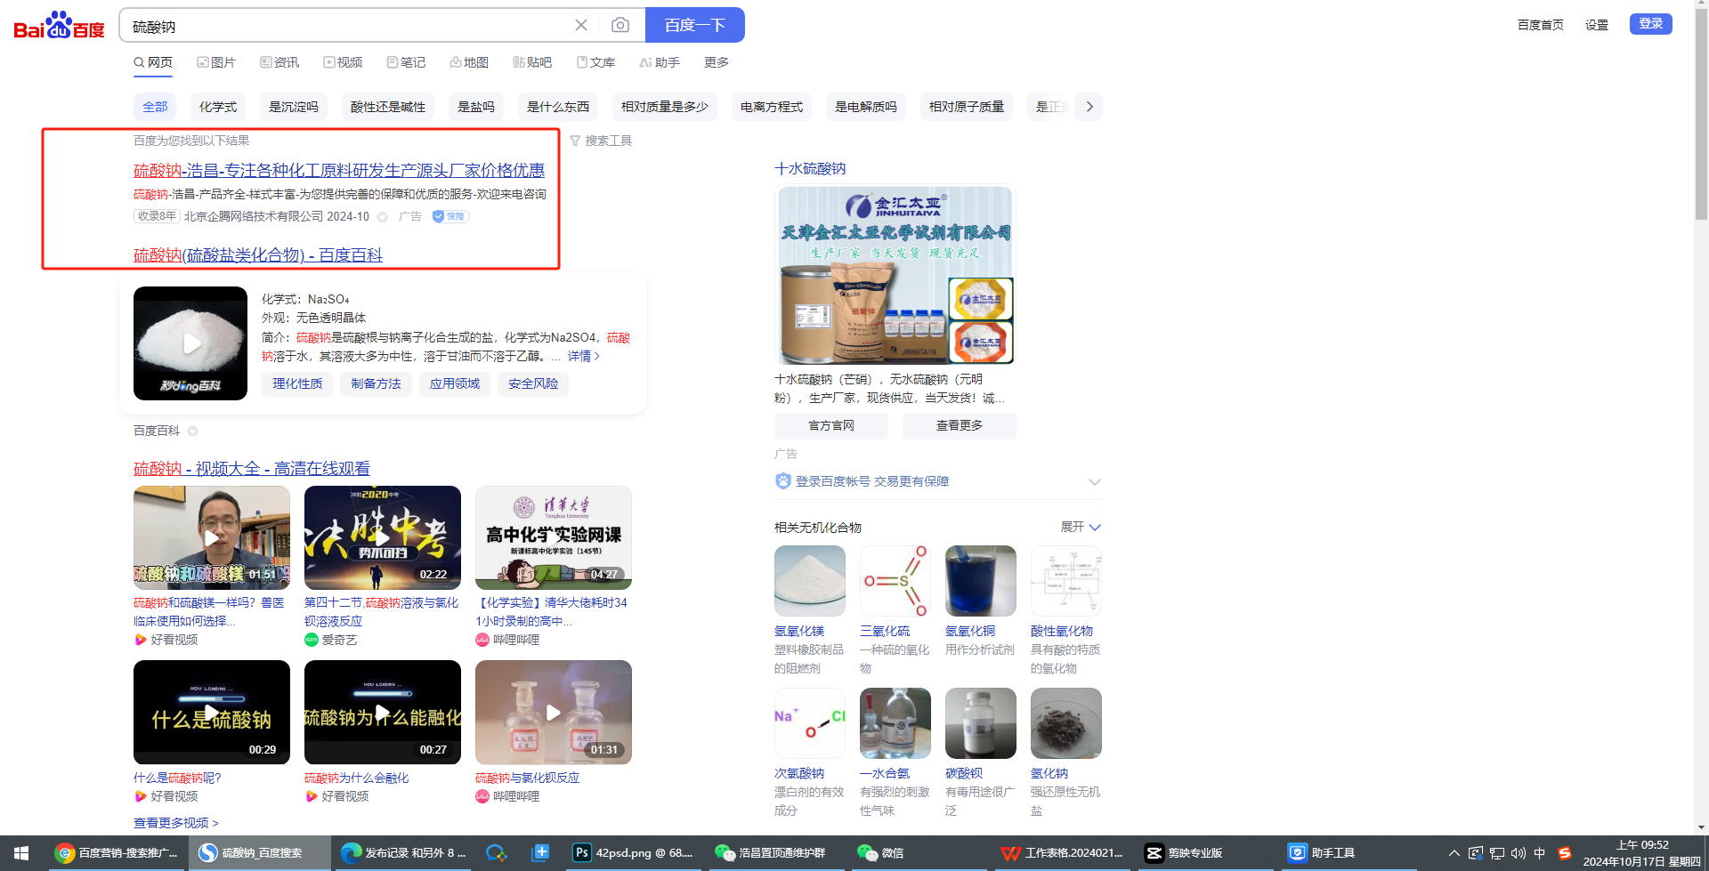
Task: Expand the 登录百度帐号 交易更有保障 row
Action: (x=938, y=481)
